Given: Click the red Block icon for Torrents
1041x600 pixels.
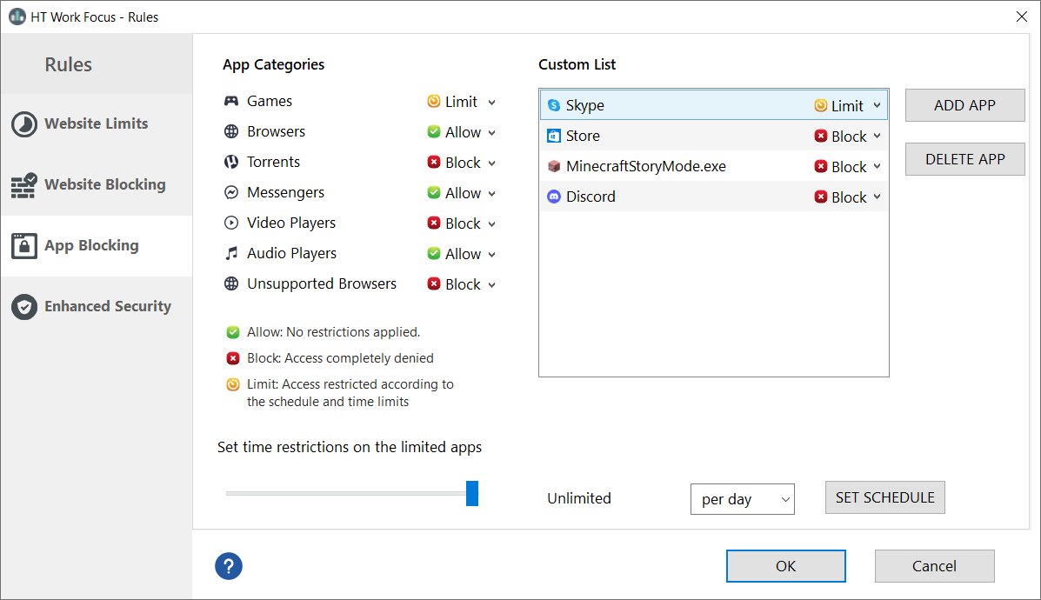Looking at the screenshot, I should click(x=433, y=162).
